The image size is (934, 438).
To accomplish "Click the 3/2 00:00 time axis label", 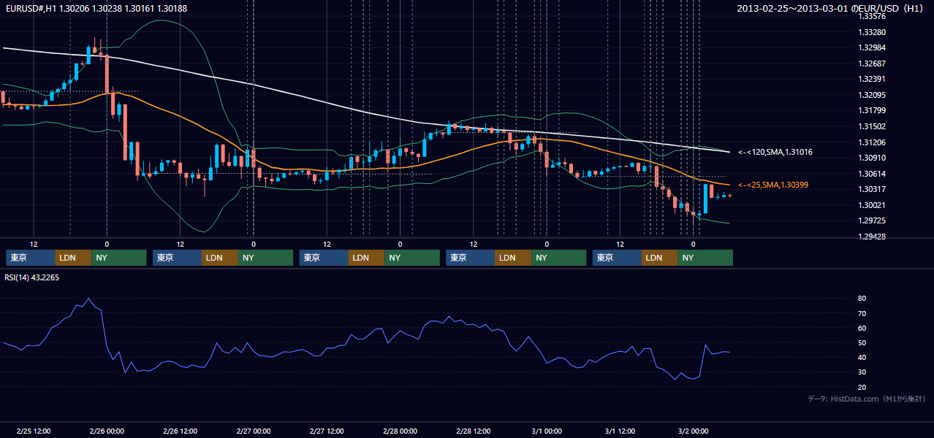I will click(x=693, y=431).
